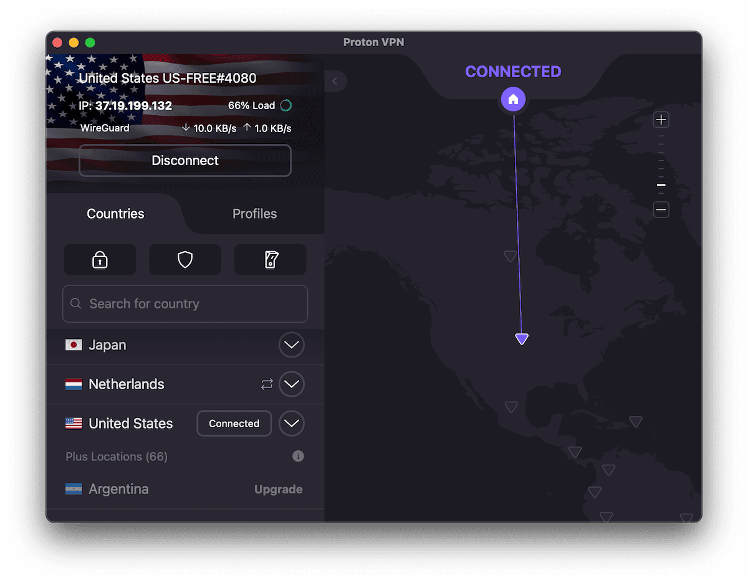Click the Plus Locations (66) header
The image size is (748, 583).
click(117, 457)
